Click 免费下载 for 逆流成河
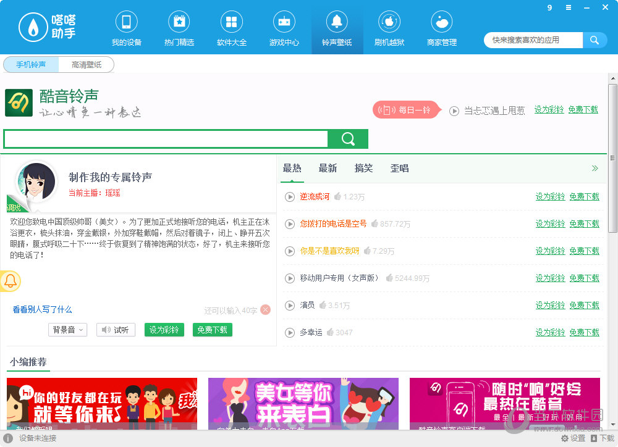The image size is (618, 447). 585,196
